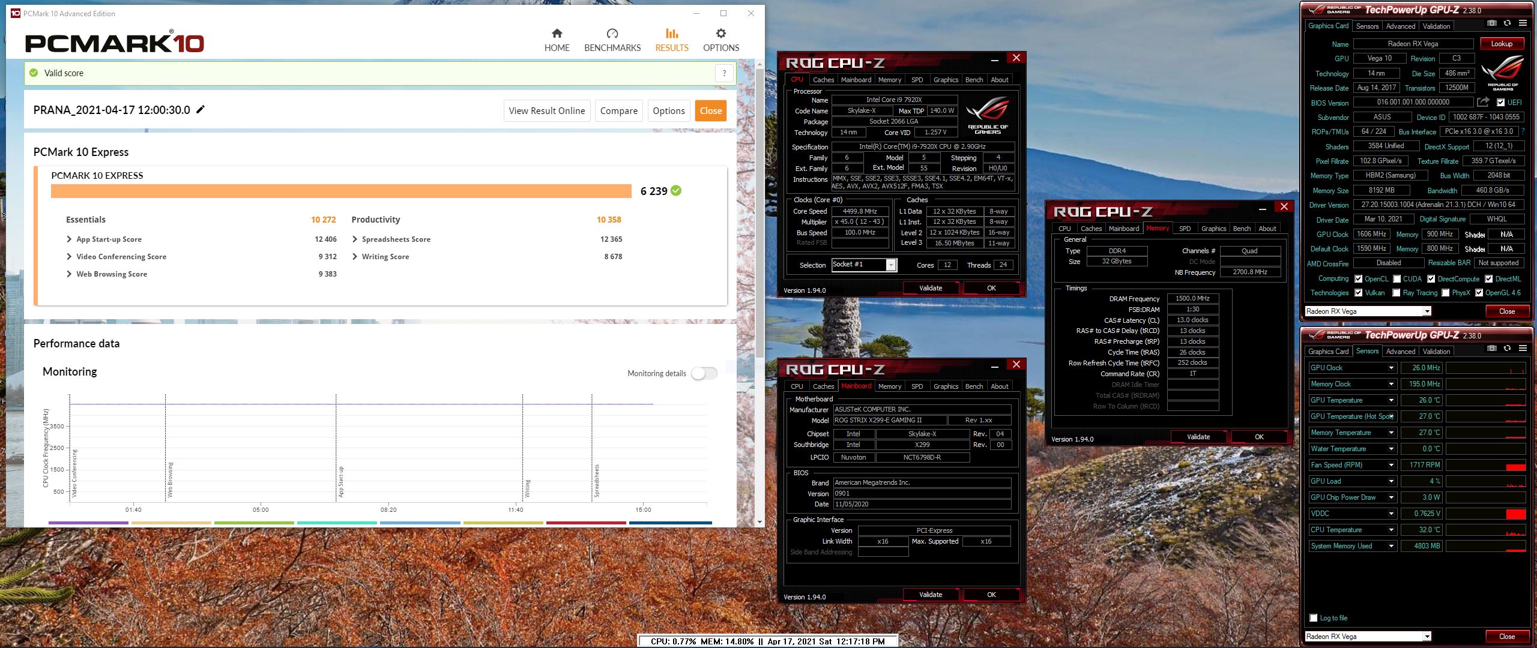
Task: Click camera icon in GPU-Z Sensors window
Action: click(x=1491, y=349)
